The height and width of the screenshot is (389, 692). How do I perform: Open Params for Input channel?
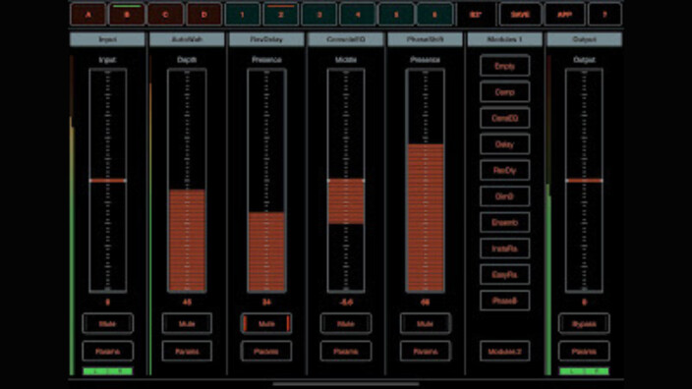[107, 351]
